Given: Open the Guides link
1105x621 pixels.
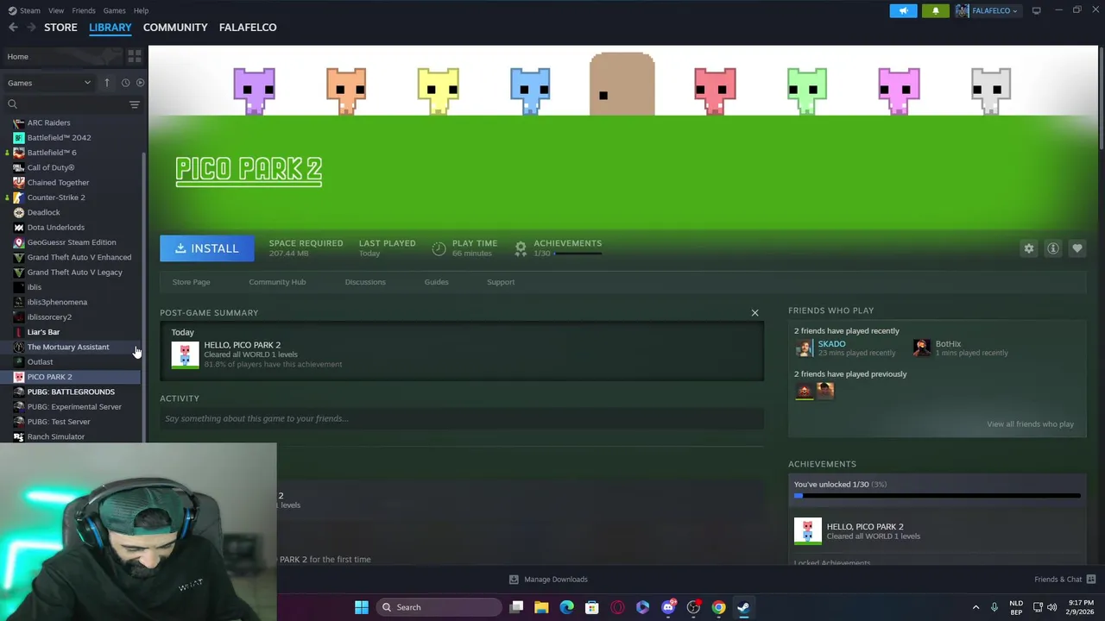Looking at the screenshot, I should pos(436,282).
